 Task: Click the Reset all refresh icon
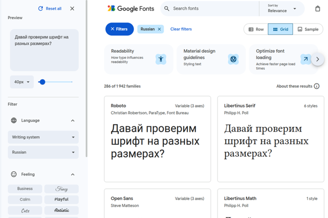[x=41, y=9]
